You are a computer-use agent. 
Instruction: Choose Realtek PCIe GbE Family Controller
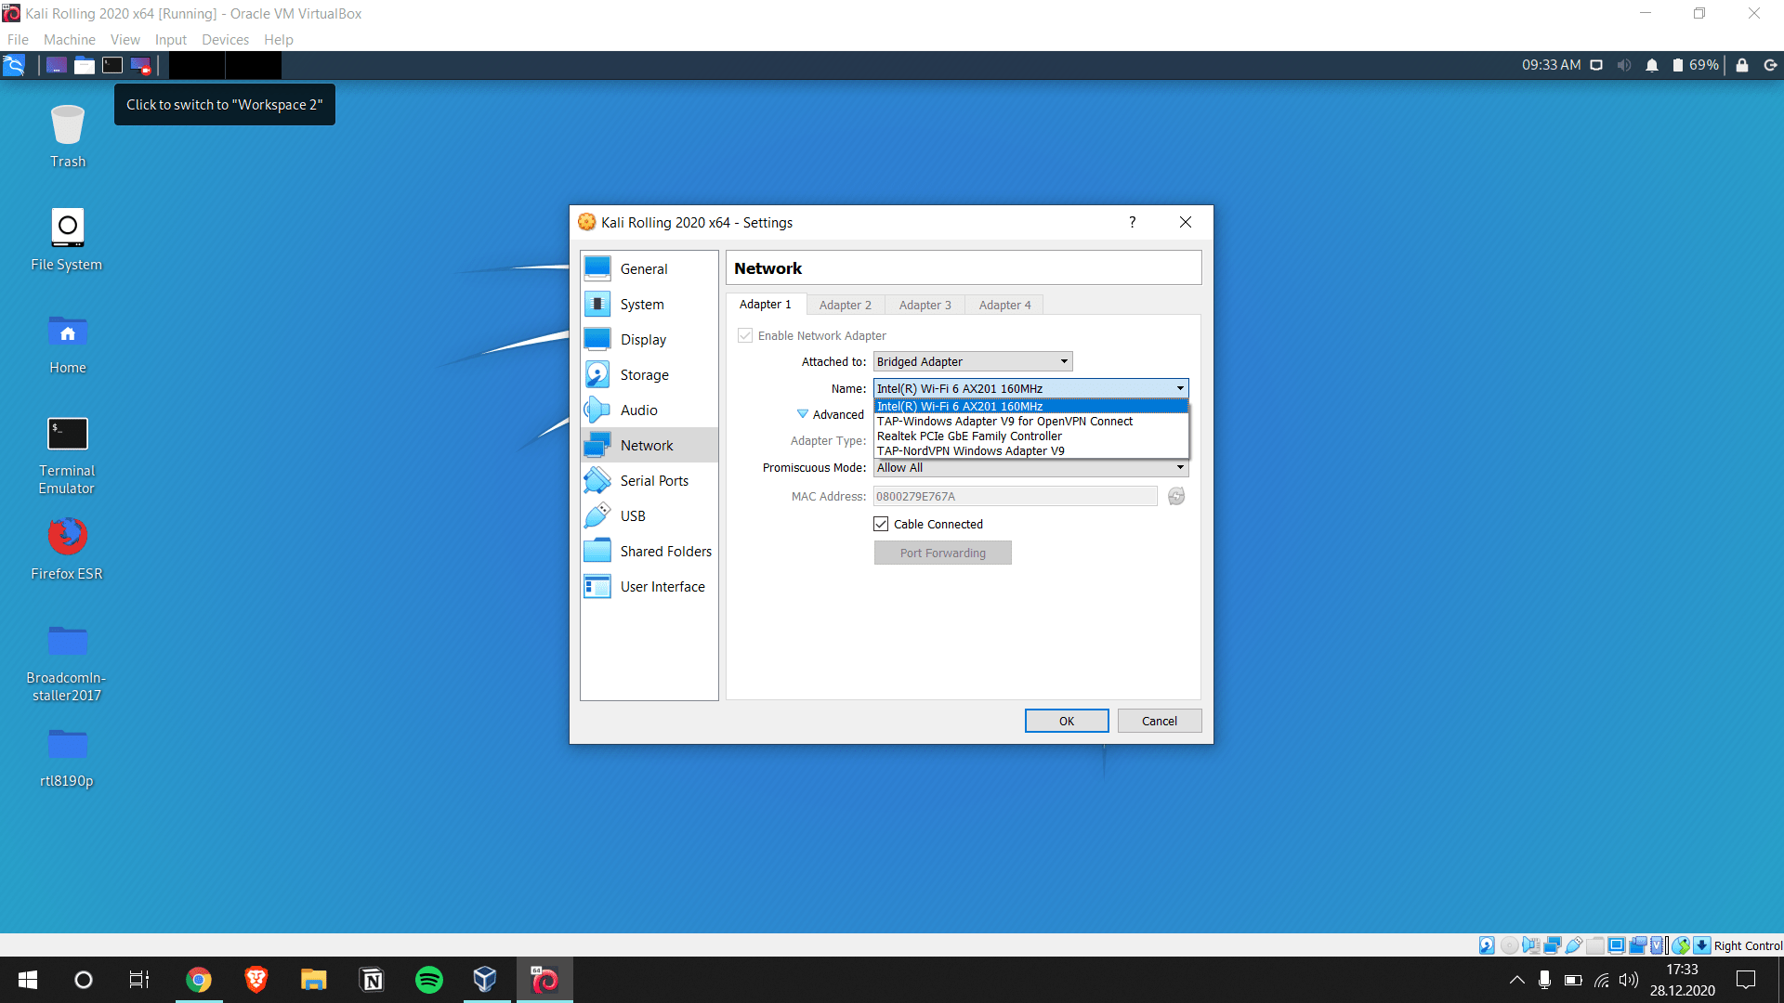click(x=969, y=436)
